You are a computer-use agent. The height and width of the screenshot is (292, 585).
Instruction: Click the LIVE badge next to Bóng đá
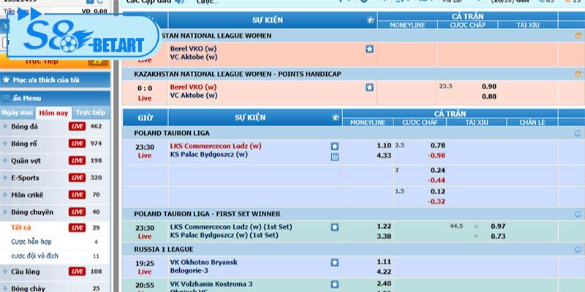77,126
